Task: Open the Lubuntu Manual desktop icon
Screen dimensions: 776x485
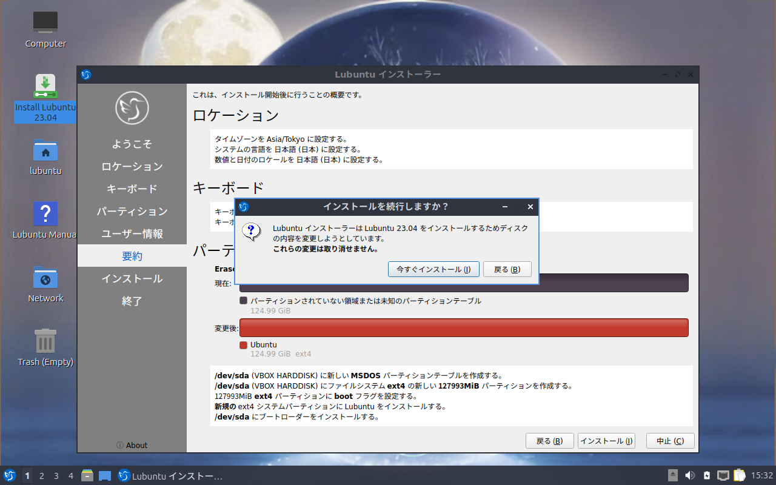Action: click(x=45, y=220)
